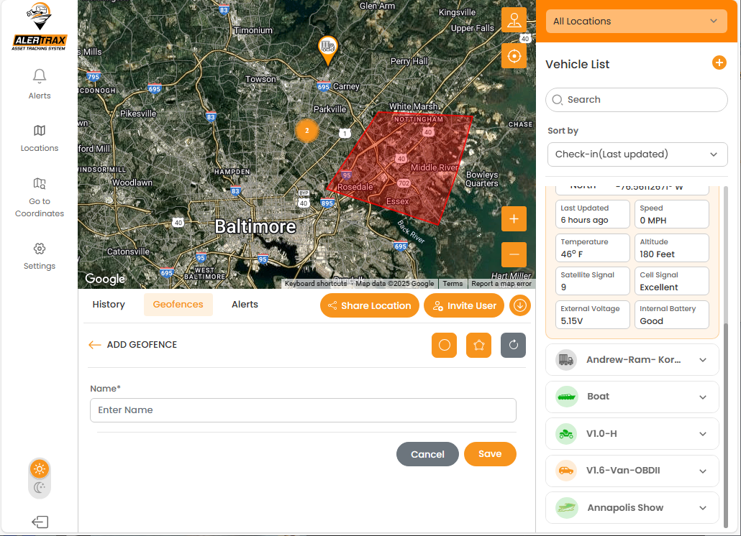Screen dimensions: 741x536
Task: Click the vehicle list scrollbar
Action: coord(726,425)
